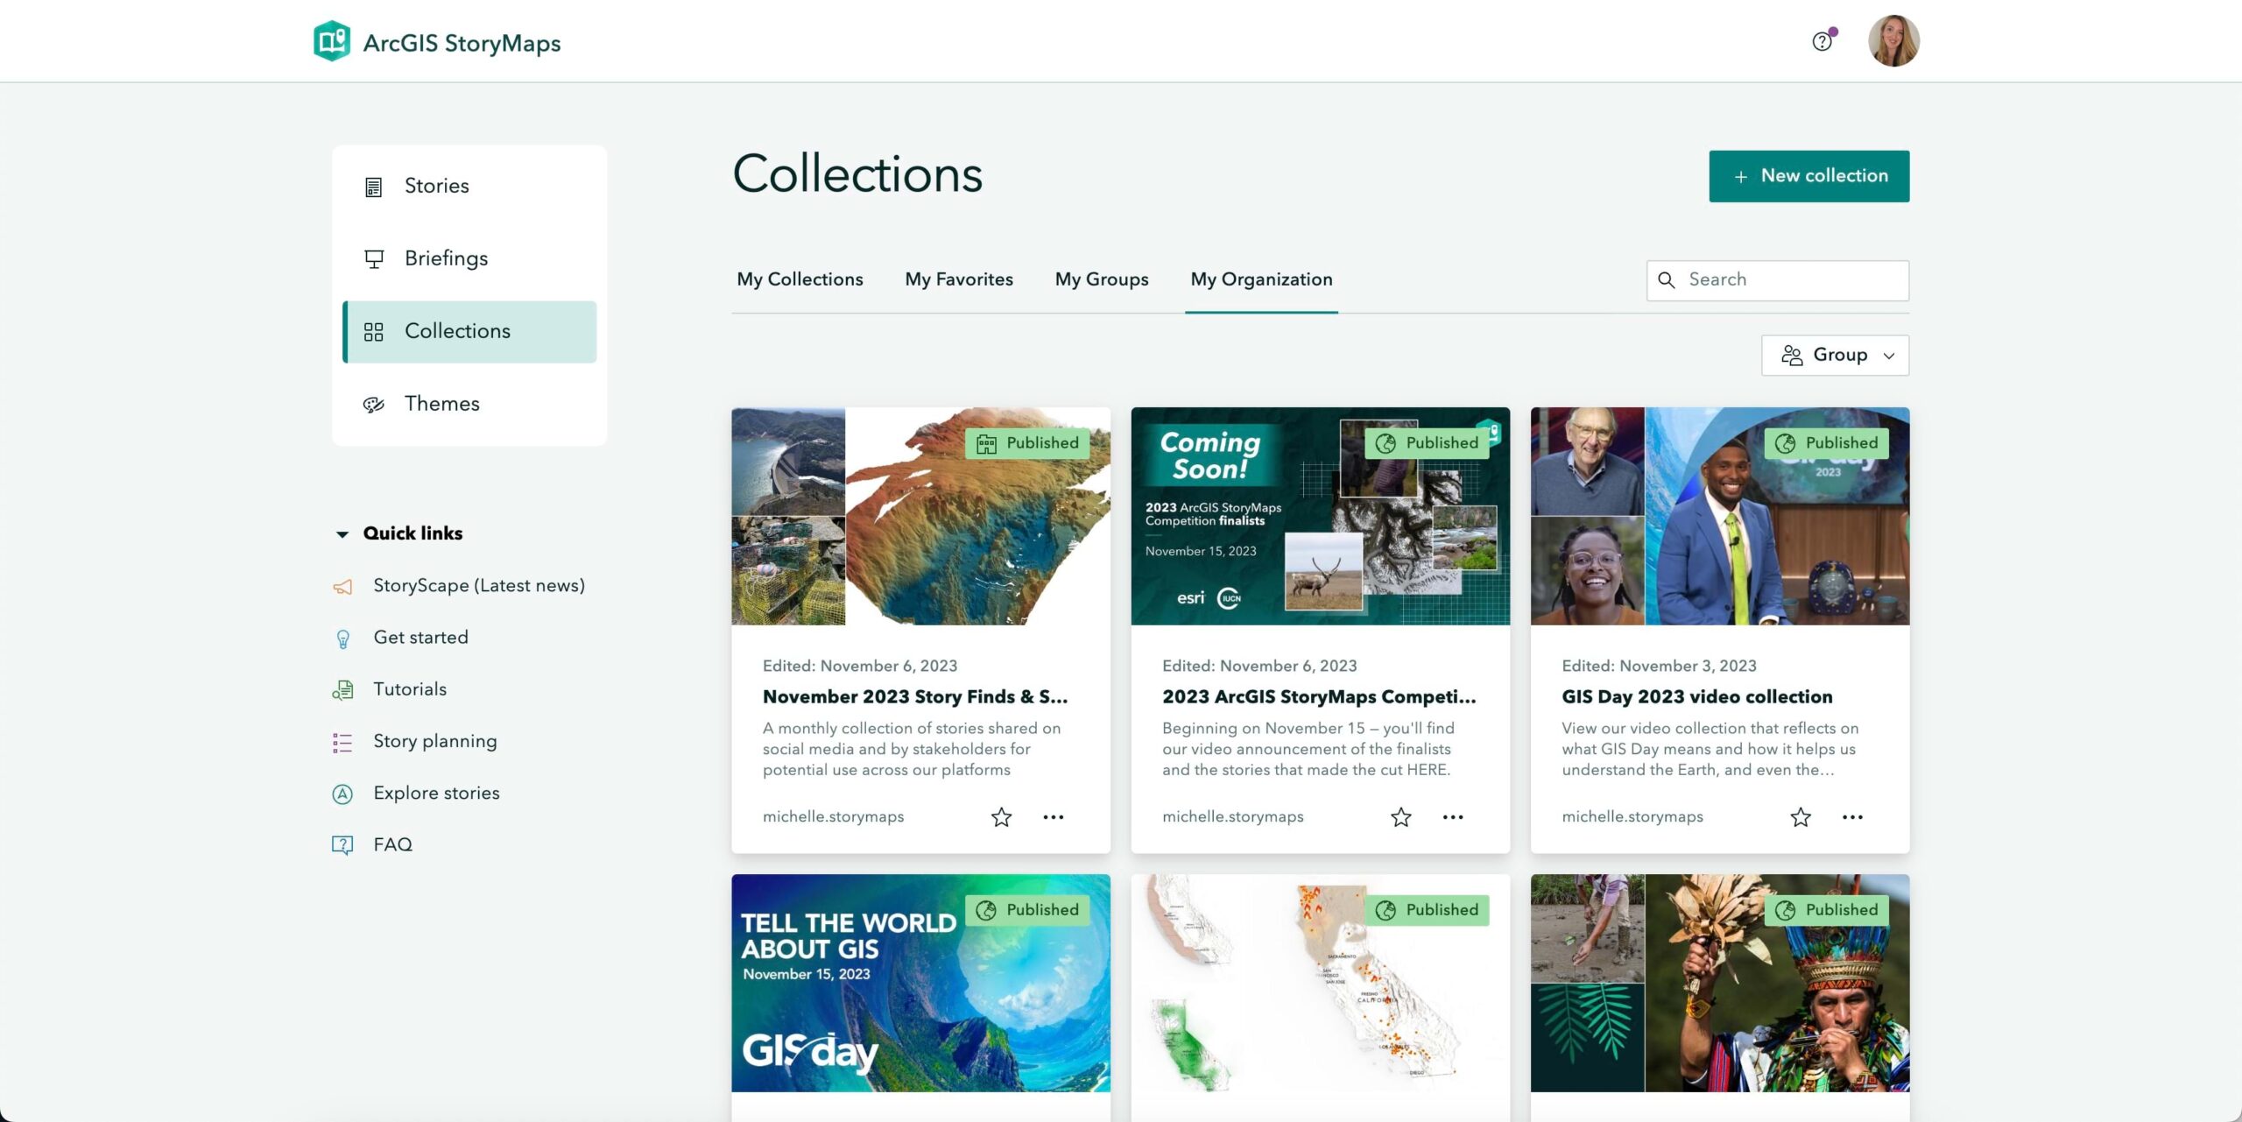Open the Story planning link

(435, 741)
